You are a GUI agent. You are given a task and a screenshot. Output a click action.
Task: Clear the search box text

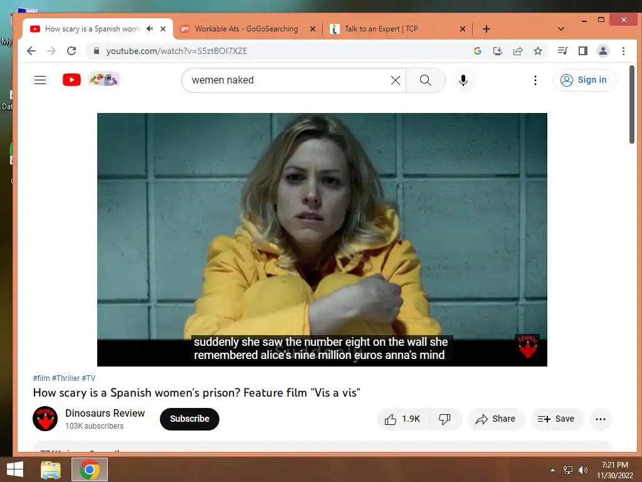[396, 80]
